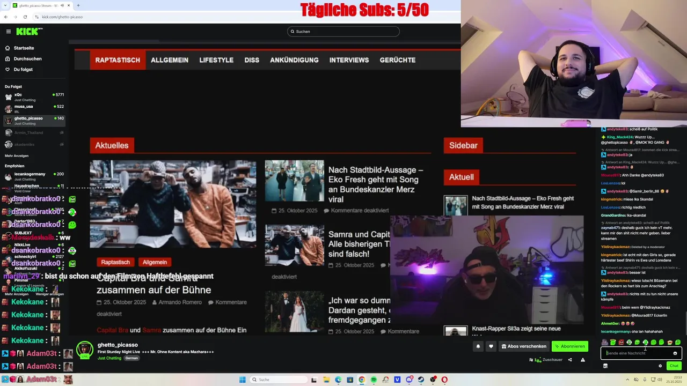Select the RAPTASTISCH nav tab
Screen dimensions: 687x386
pos(118,60)
